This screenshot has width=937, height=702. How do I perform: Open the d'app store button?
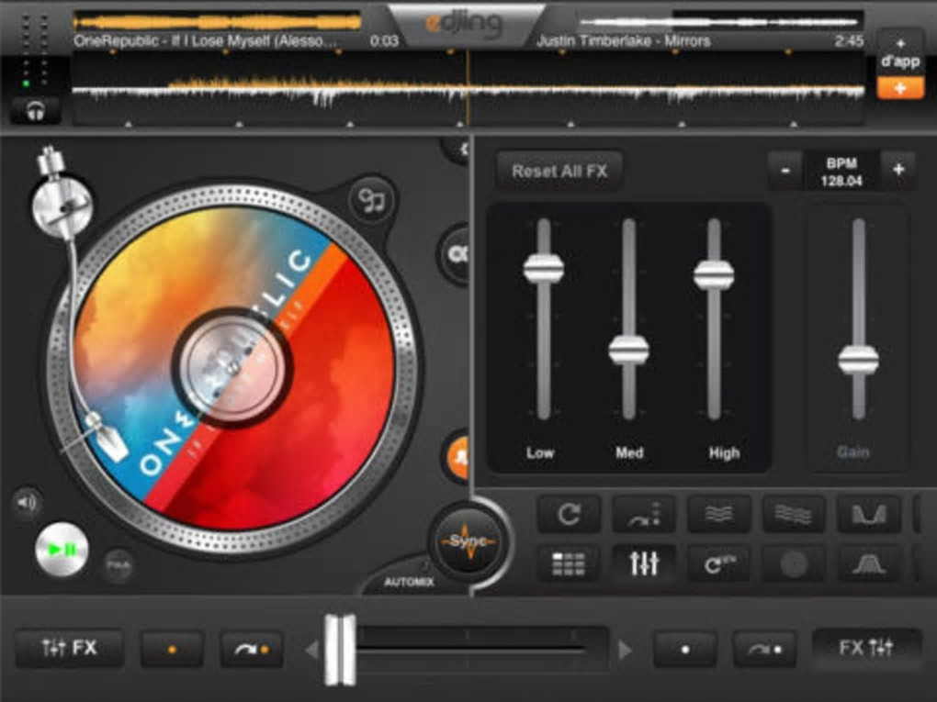pyautogui.click(x=900, y=54)
